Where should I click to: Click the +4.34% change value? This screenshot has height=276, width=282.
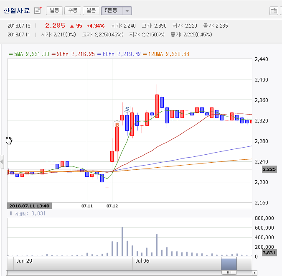pyautogui.click(x=96, y=26)
